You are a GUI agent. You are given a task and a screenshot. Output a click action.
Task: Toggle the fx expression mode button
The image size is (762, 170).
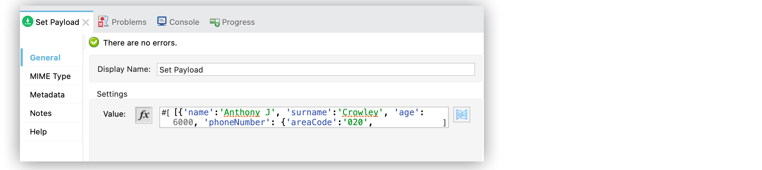point(144,115)
